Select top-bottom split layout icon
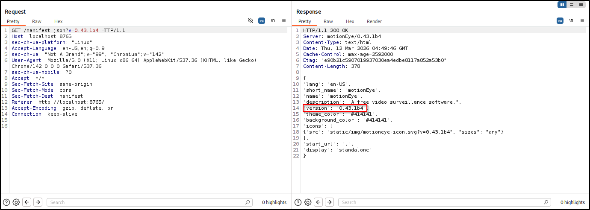 (572, 5)
